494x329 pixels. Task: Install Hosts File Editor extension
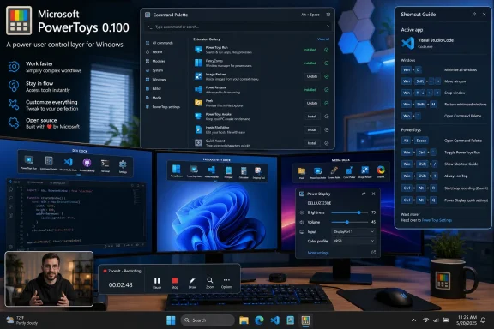(312, 129)
